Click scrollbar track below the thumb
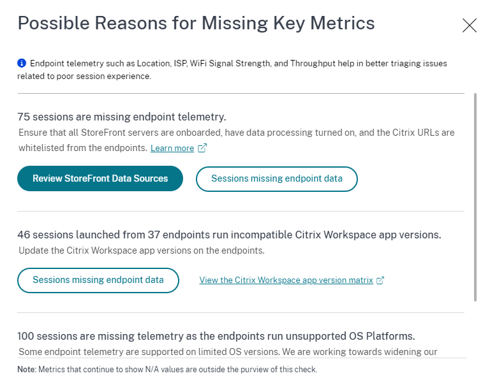 (x=475, y=331)
